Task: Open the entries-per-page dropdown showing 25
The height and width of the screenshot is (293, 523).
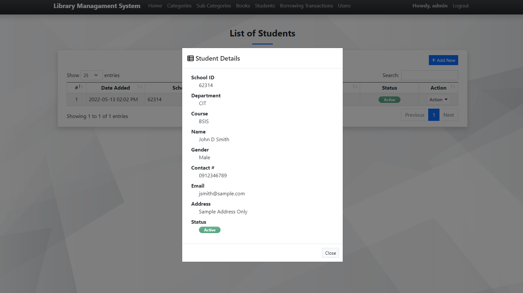Action: (x=92, y=75)
